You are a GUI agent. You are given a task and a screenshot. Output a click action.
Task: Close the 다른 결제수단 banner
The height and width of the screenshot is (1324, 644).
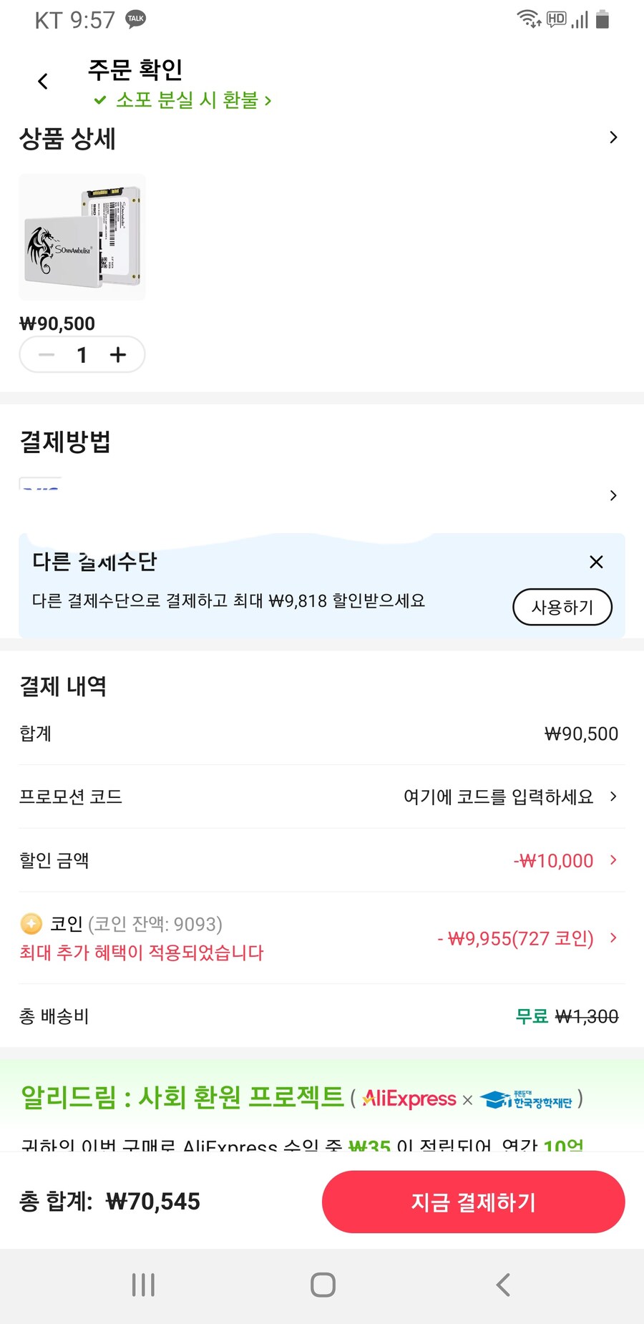[x=596, y=562]
